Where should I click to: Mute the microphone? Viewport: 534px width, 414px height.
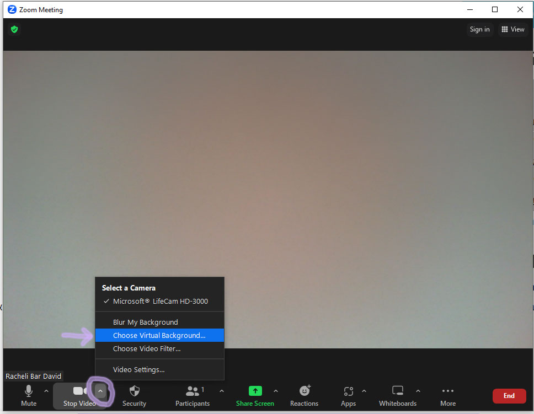click(x=29, y=396)
